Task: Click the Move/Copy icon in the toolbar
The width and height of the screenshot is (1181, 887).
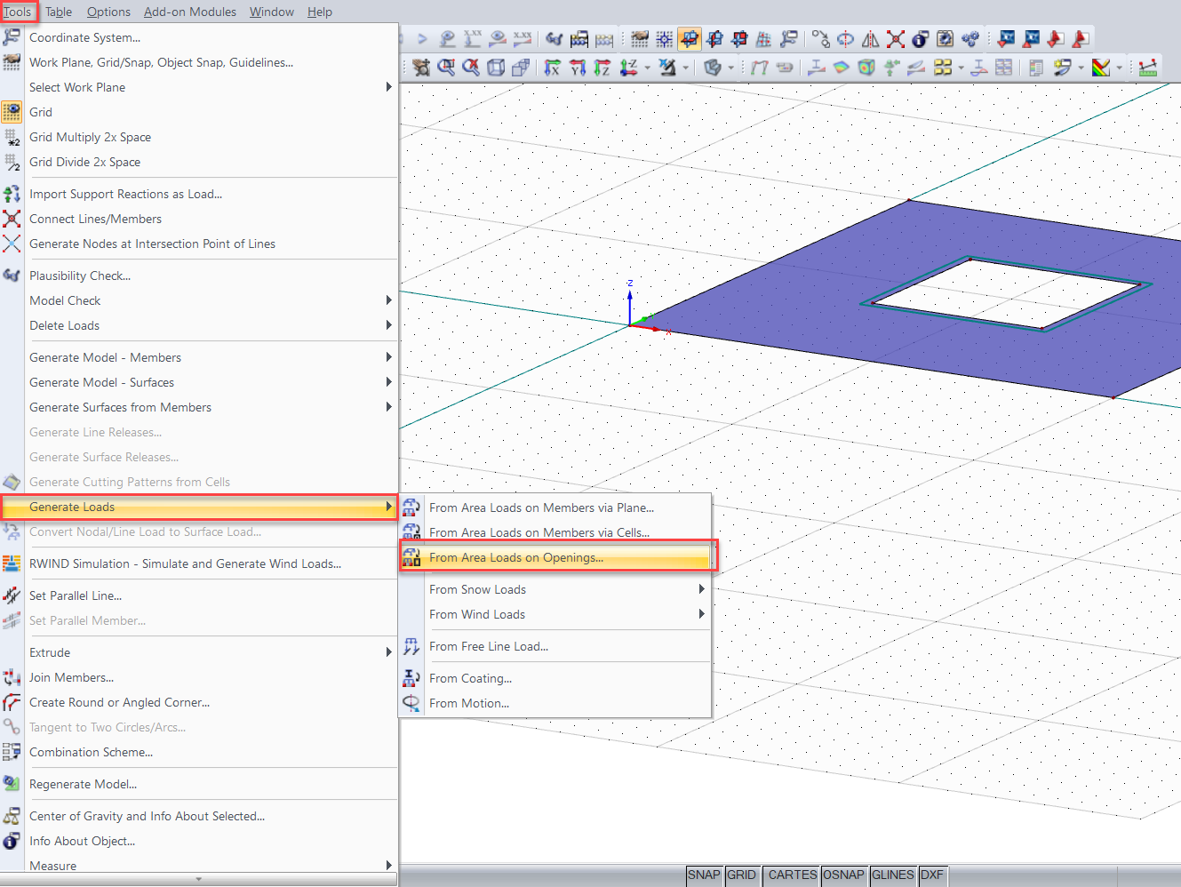Action: click(x=820, y=39)
